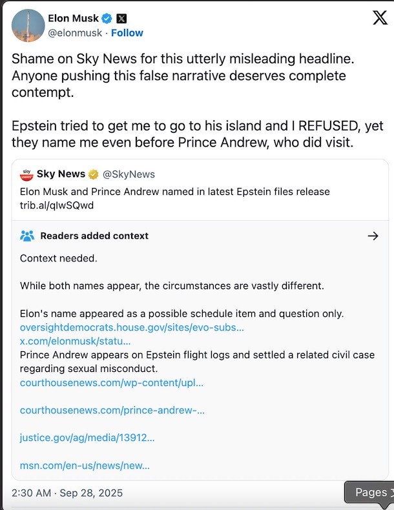The width and height of the screenshot is (394, 510).
Task: Follow the @elonmusk account
Action: tap(127, 33)
